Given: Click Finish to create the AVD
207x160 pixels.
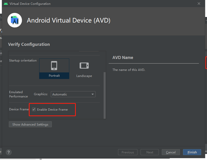Looking at the screenshot, I should [192, 152].
